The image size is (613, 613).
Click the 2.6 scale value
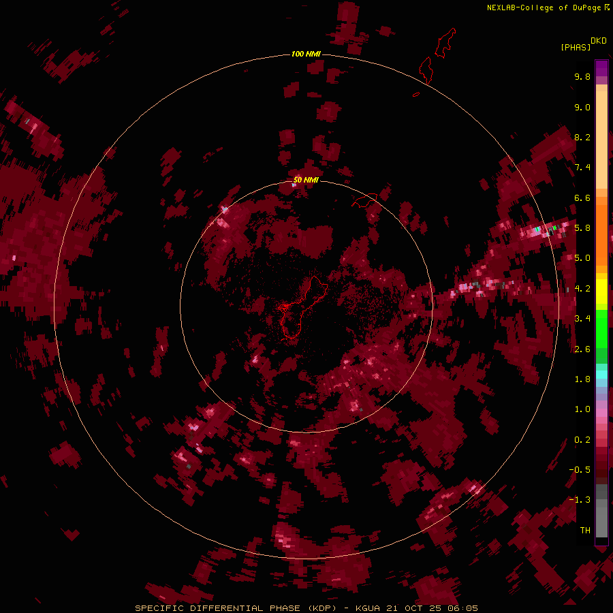coord(582,349)
